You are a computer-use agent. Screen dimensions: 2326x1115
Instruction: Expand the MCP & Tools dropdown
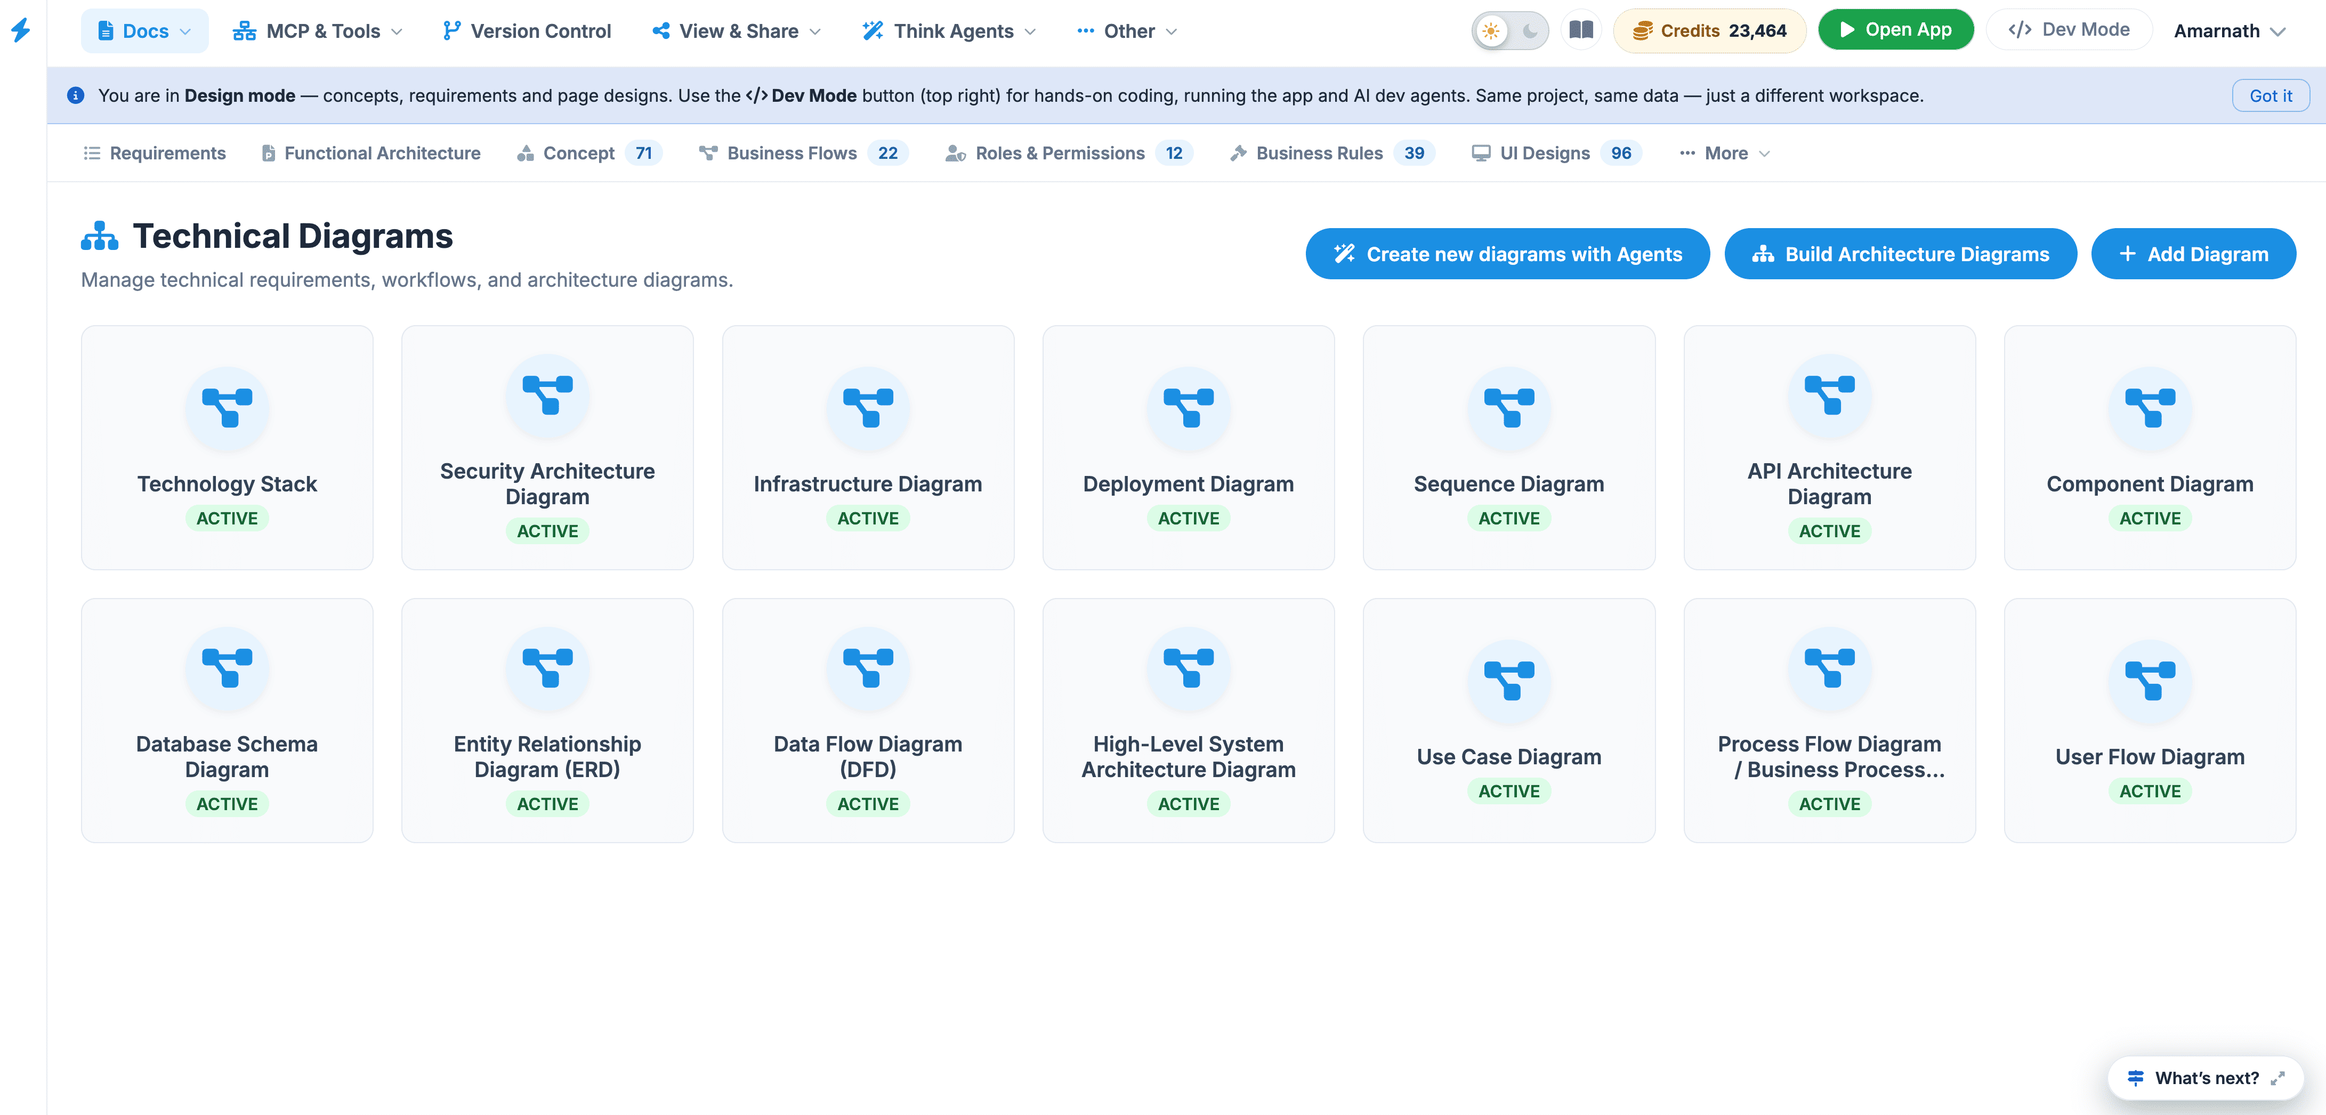tap(317, 31)
